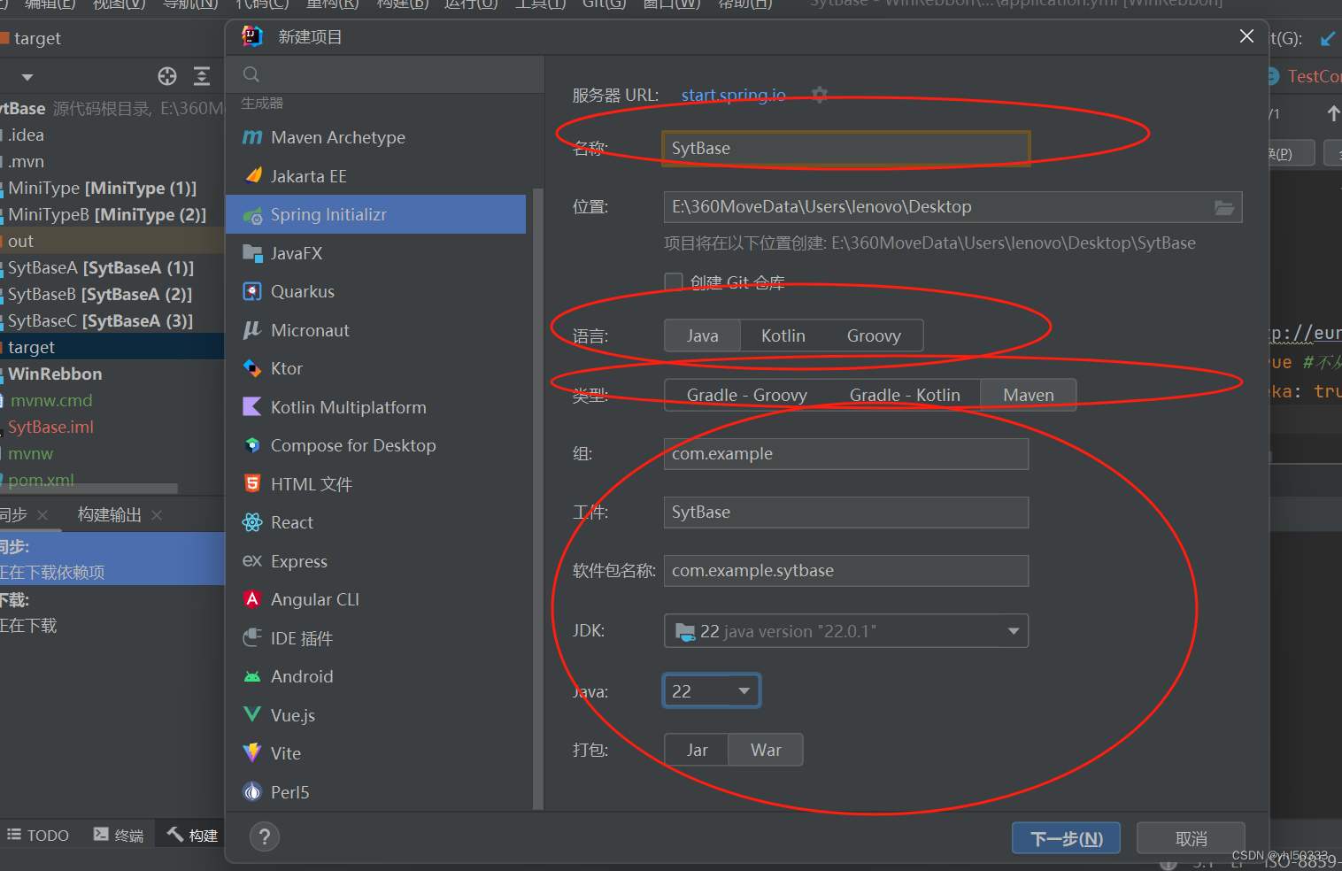This screenshot has width=1342, height=871.
Task: Open the help question mark button
Action: [x=264, y=836]
